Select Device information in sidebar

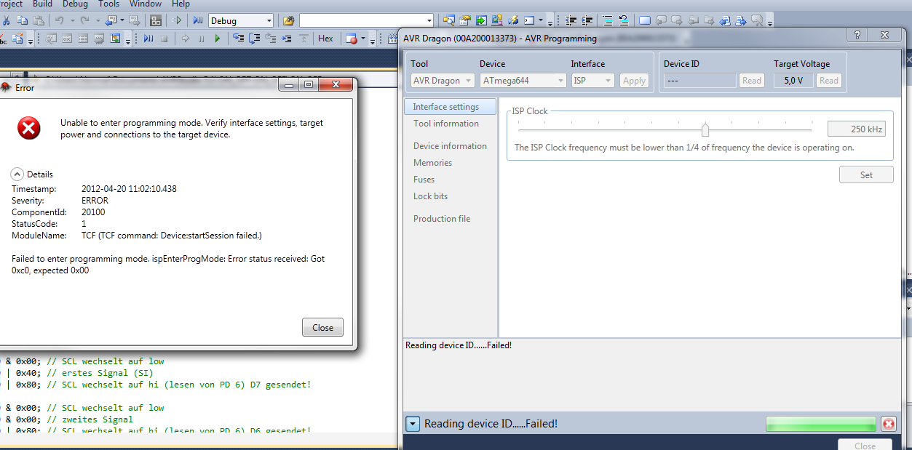[450, 146]
